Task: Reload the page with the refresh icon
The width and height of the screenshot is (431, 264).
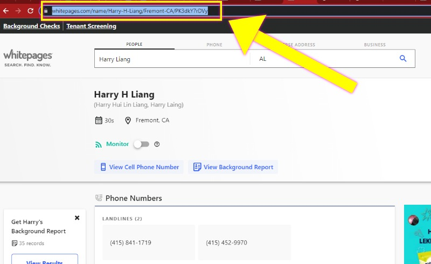Action: click(x=31, y=11)
